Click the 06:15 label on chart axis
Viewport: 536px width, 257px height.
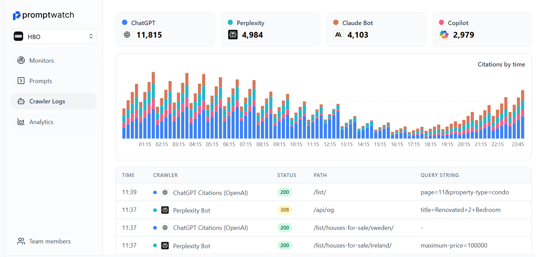[x=229, y=144]
